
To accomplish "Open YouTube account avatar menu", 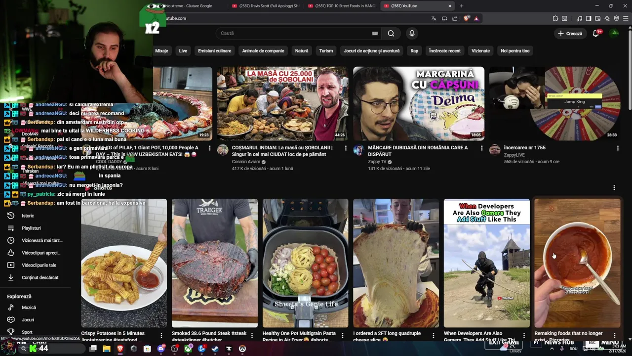I will 614,33.
